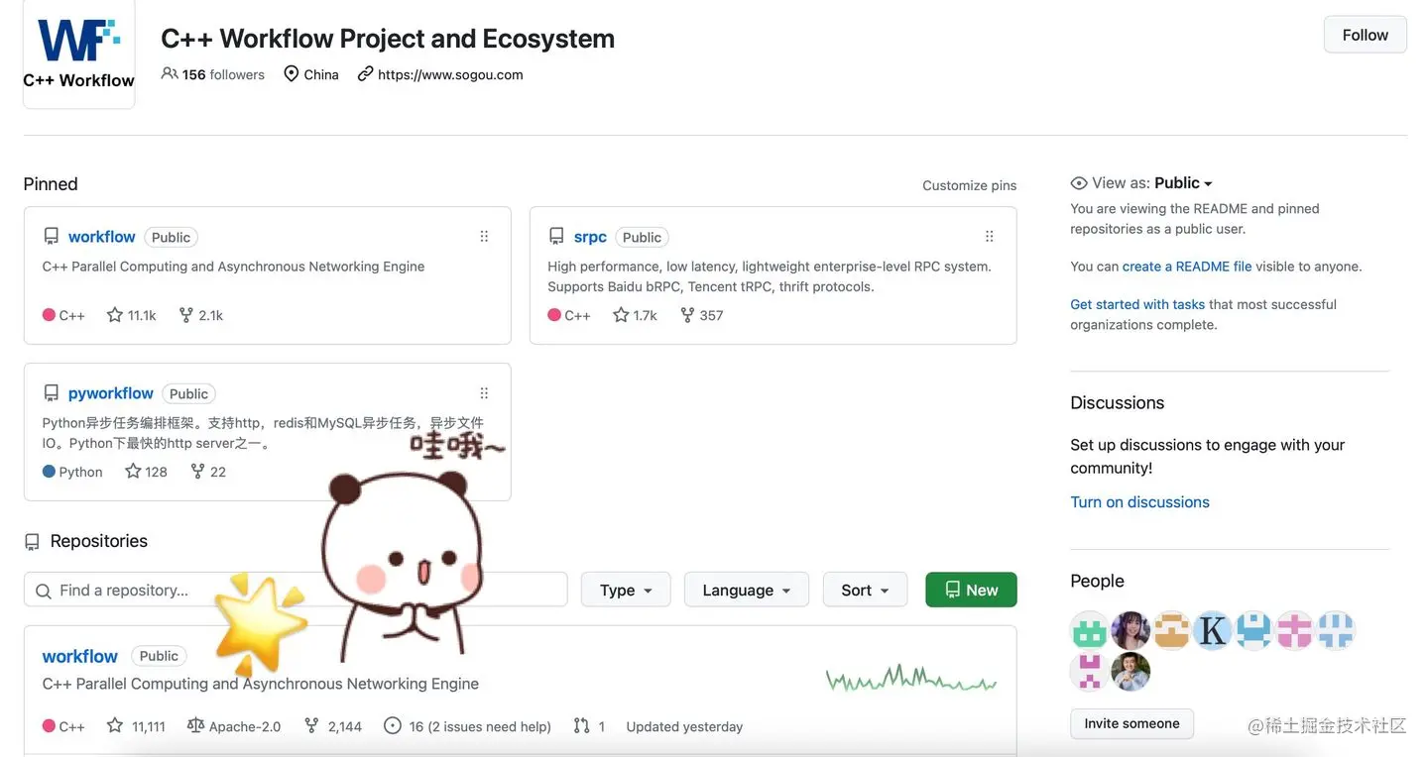
Task: Open the sogou.com website link
Action: click(450, 74)
